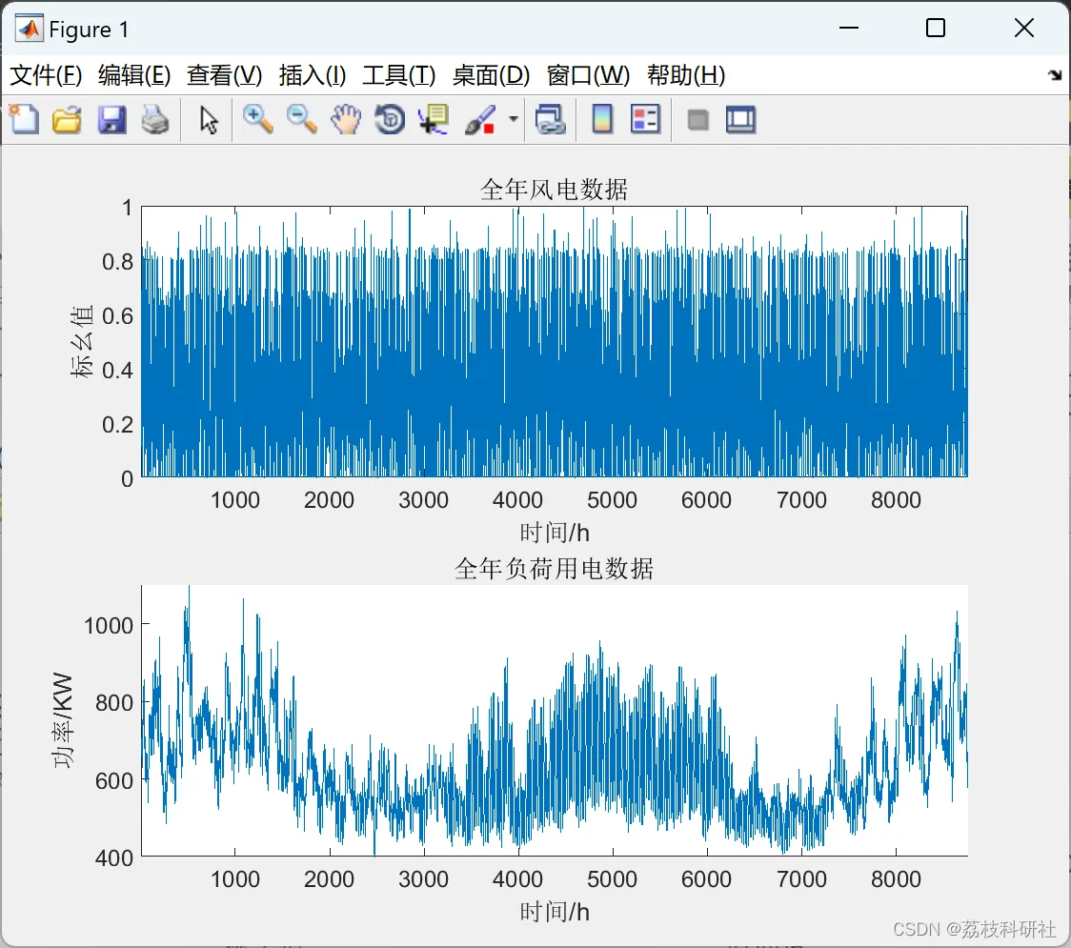Close the Figure 1 window
Image resolution: width=1071 pixels, height=948 pixels.
pos(1024,28)
